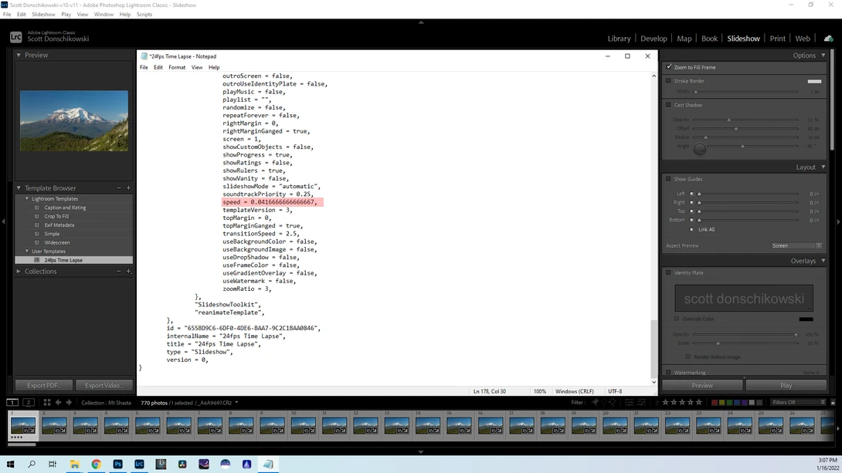Open Windows Start menu

[x=10, y=464]
